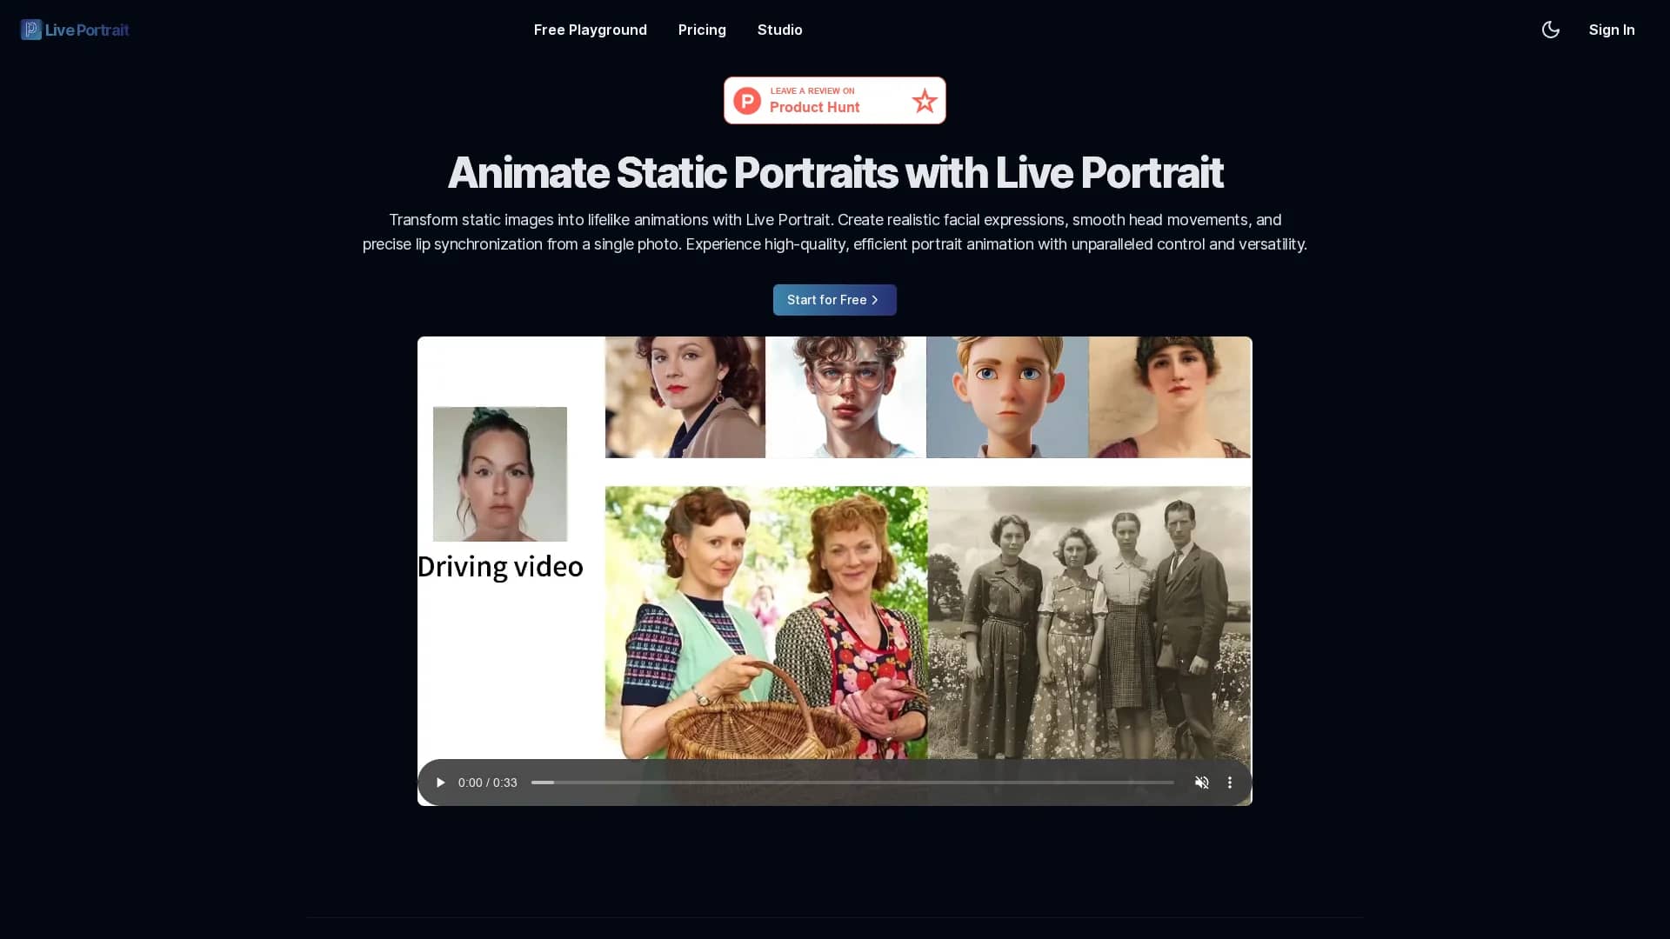Click the Live Portrait logo icon
The image size is (1670, 939).
(x=31, y=30)
